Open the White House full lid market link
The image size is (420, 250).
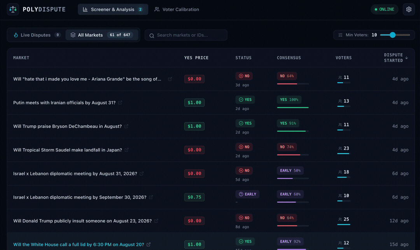(x=79, y=245)
